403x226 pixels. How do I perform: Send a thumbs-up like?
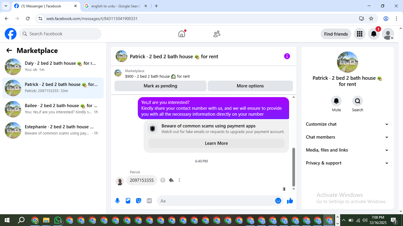(290, 201)
